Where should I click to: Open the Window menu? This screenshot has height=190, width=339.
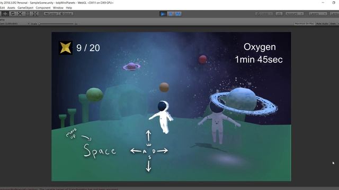pos(58,8)
